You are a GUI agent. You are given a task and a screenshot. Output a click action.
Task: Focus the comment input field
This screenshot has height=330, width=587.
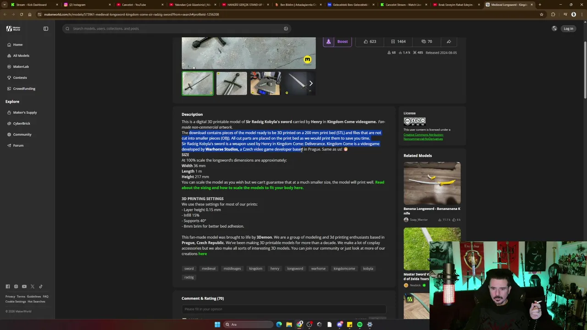(284, 309)
